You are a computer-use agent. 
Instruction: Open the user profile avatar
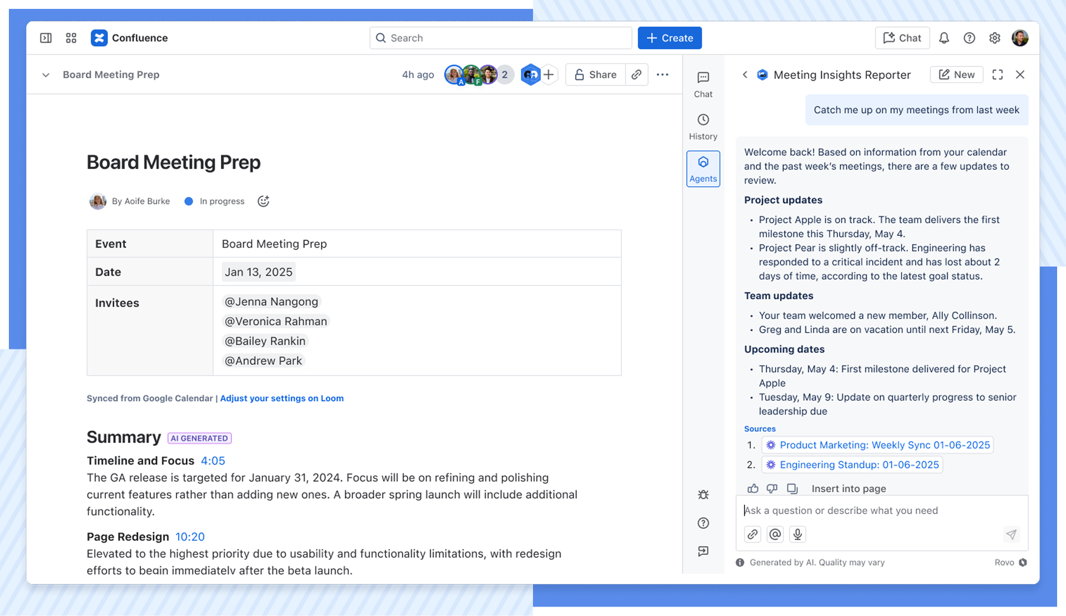(1020, 38)
